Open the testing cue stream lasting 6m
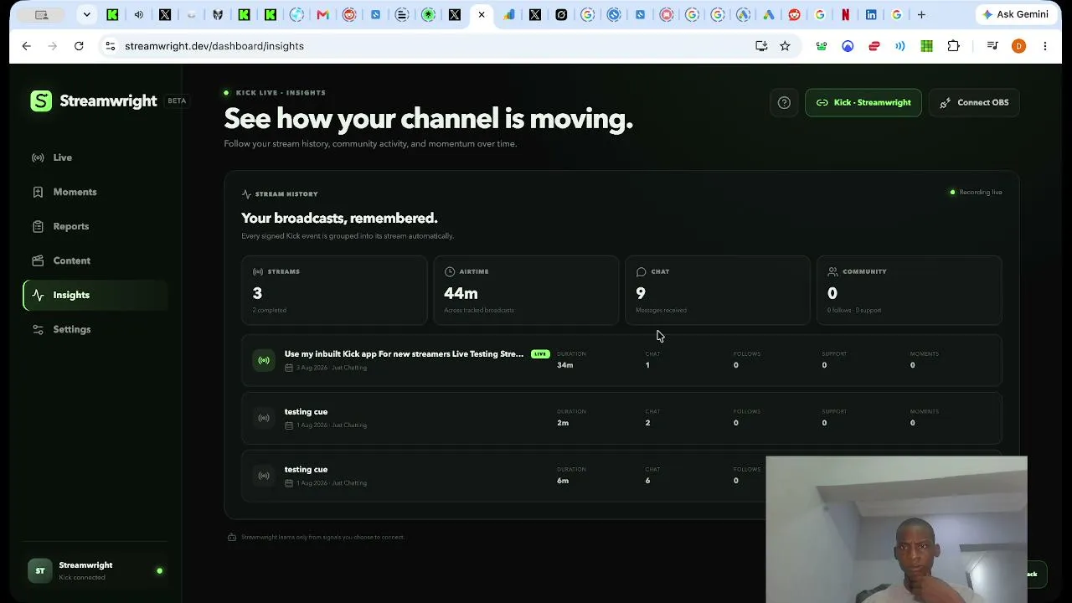The height and width of the screenshot is (603, 1072). 621,476
